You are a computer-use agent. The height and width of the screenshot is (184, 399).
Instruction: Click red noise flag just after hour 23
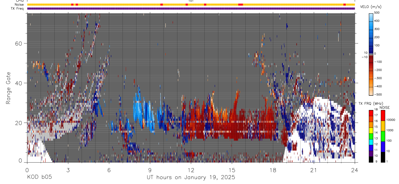click(x=344, y=5)
